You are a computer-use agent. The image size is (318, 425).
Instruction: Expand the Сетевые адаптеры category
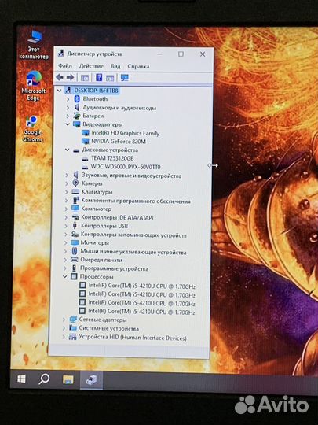(64, 320)
